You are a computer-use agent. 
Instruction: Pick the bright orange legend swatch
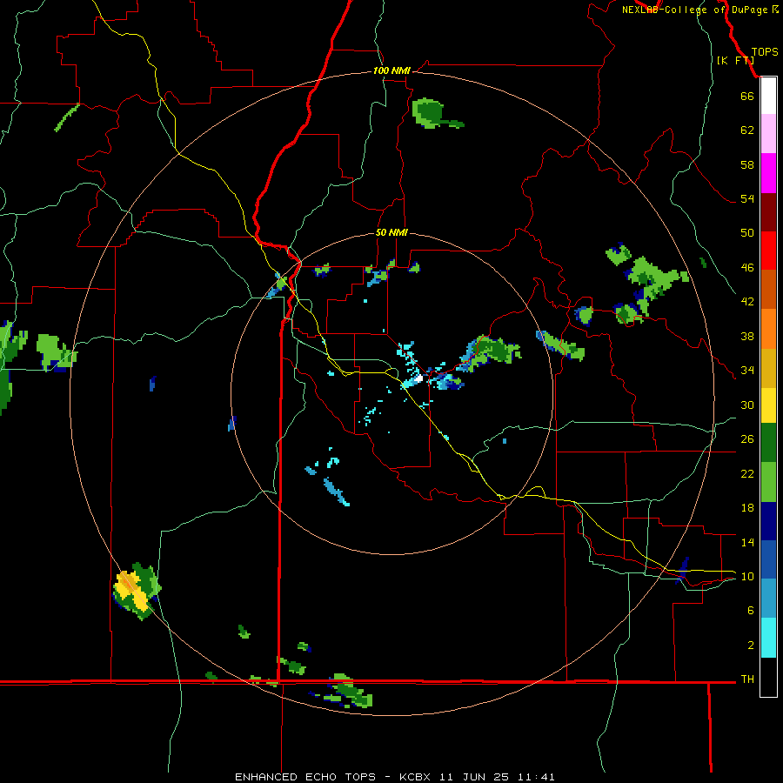coord(768,329)
